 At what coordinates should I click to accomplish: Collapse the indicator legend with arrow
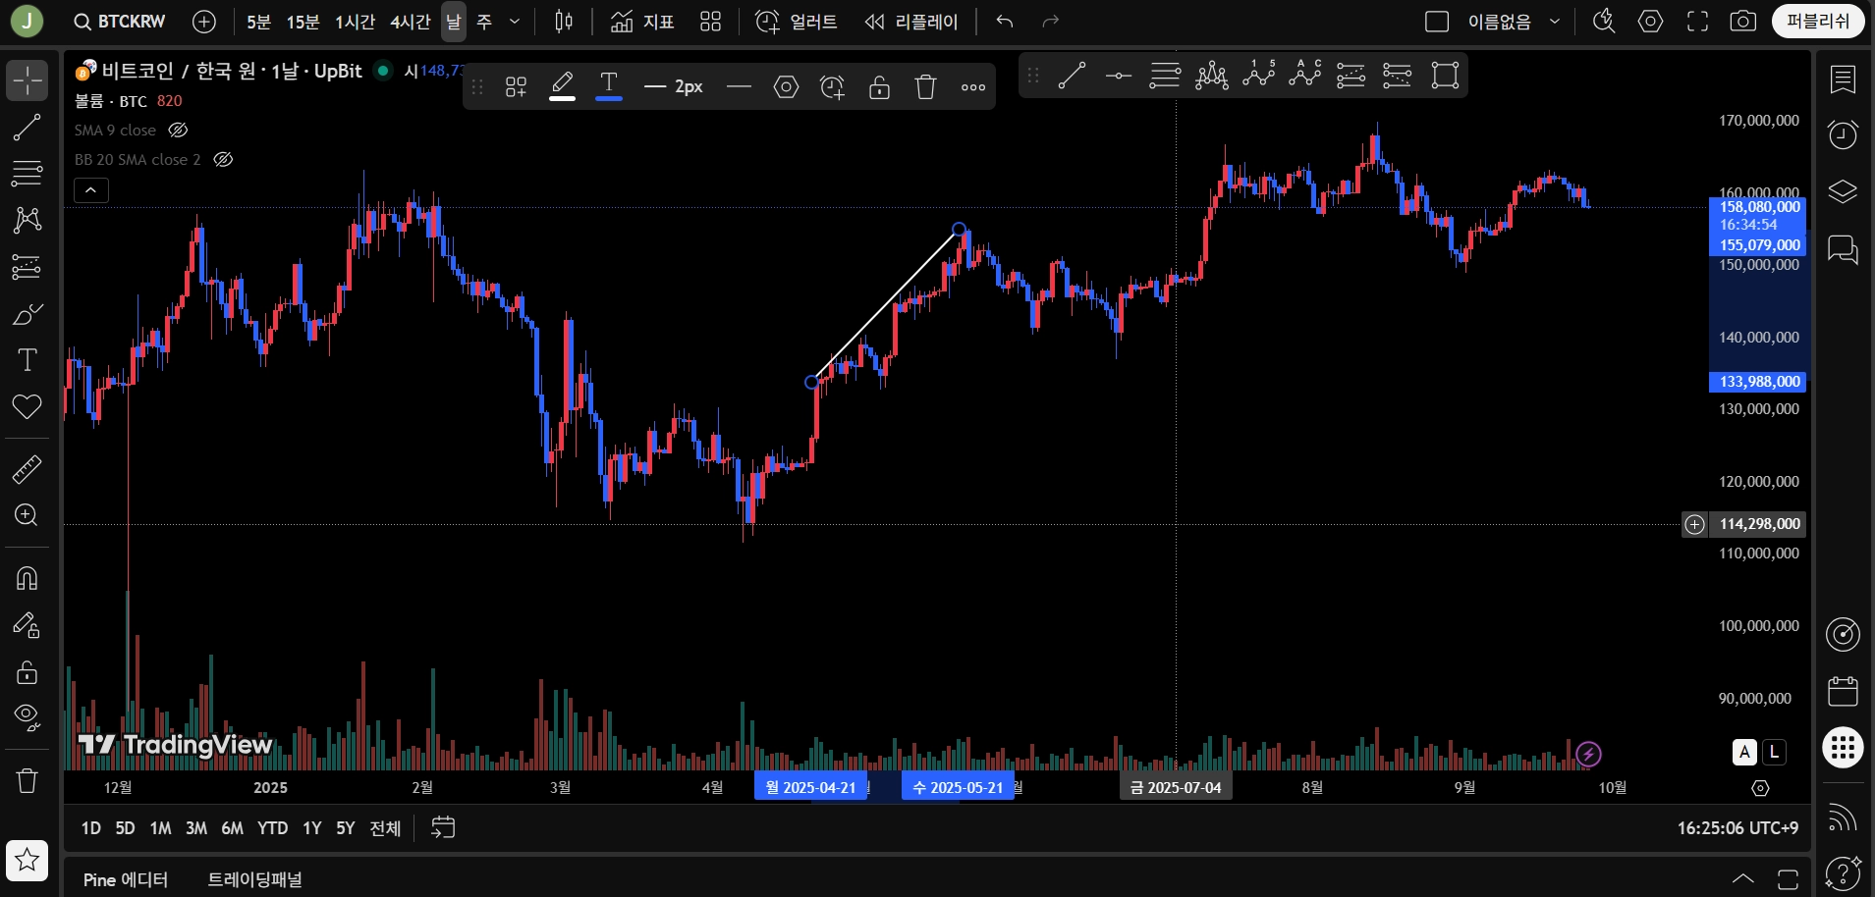click(90, 189)
